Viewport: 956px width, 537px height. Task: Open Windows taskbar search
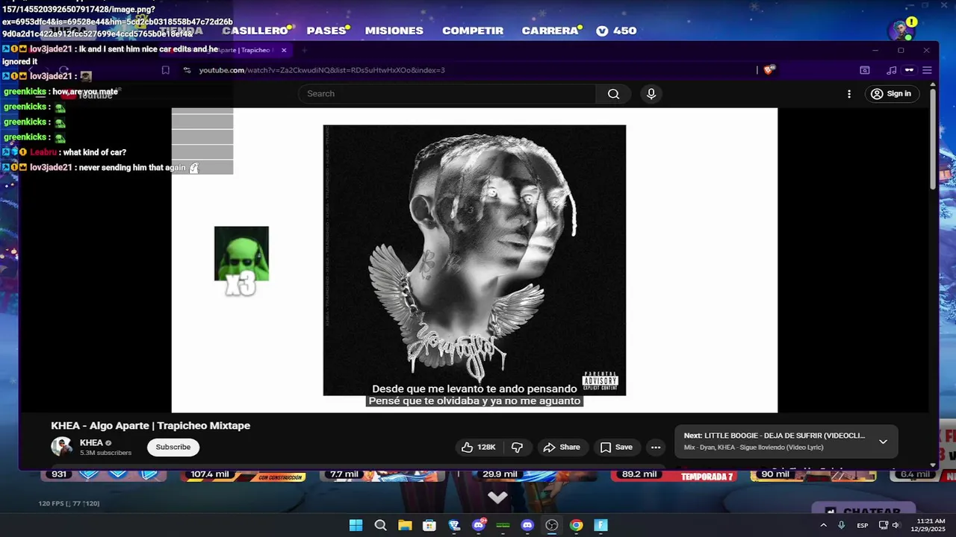coord(380,525)
